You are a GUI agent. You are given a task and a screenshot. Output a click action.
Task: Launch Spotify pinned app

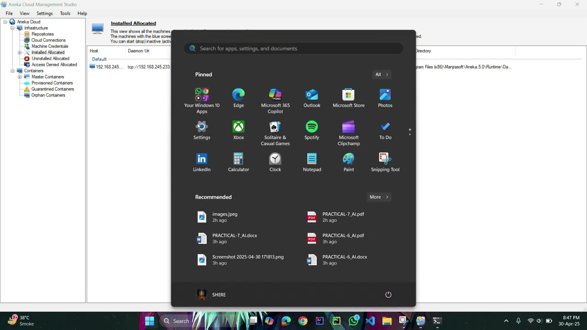tap(312, 130)
